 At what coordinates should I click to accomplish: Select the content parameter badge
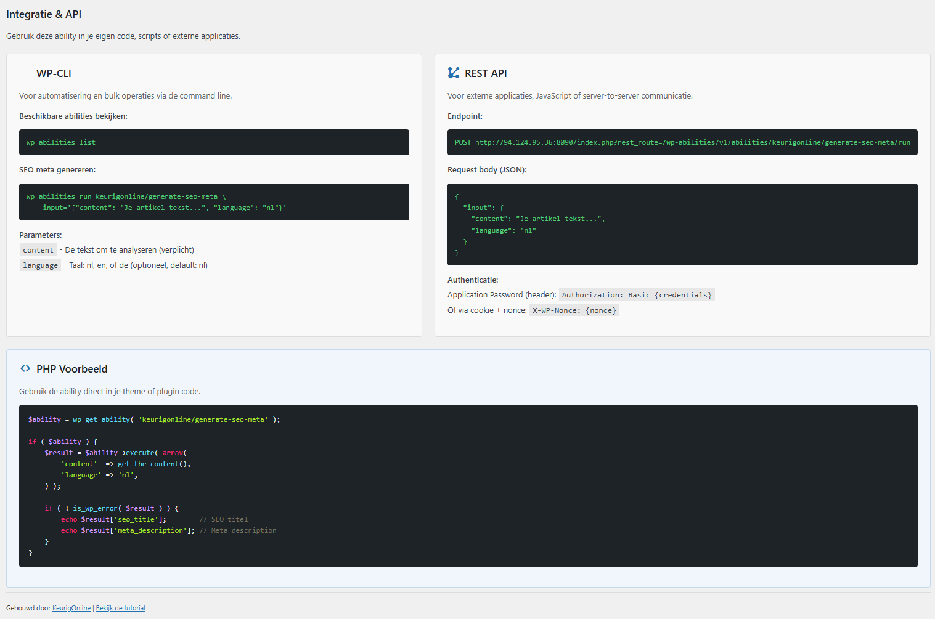38,249
